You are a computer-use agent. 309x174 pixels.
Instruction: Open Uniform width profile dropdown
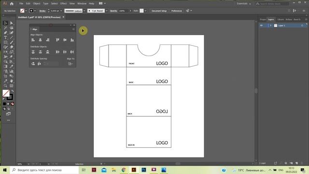(x=84, y=11)
